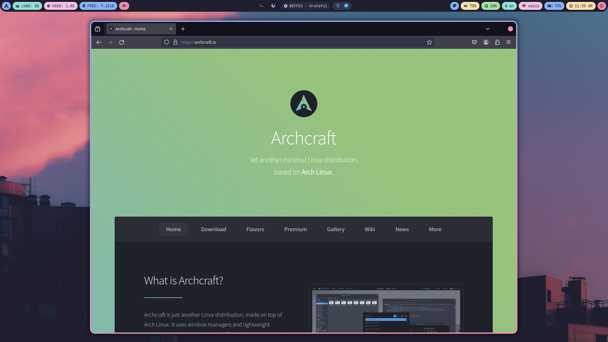Click the site padlock security icon

coord(175,42)
